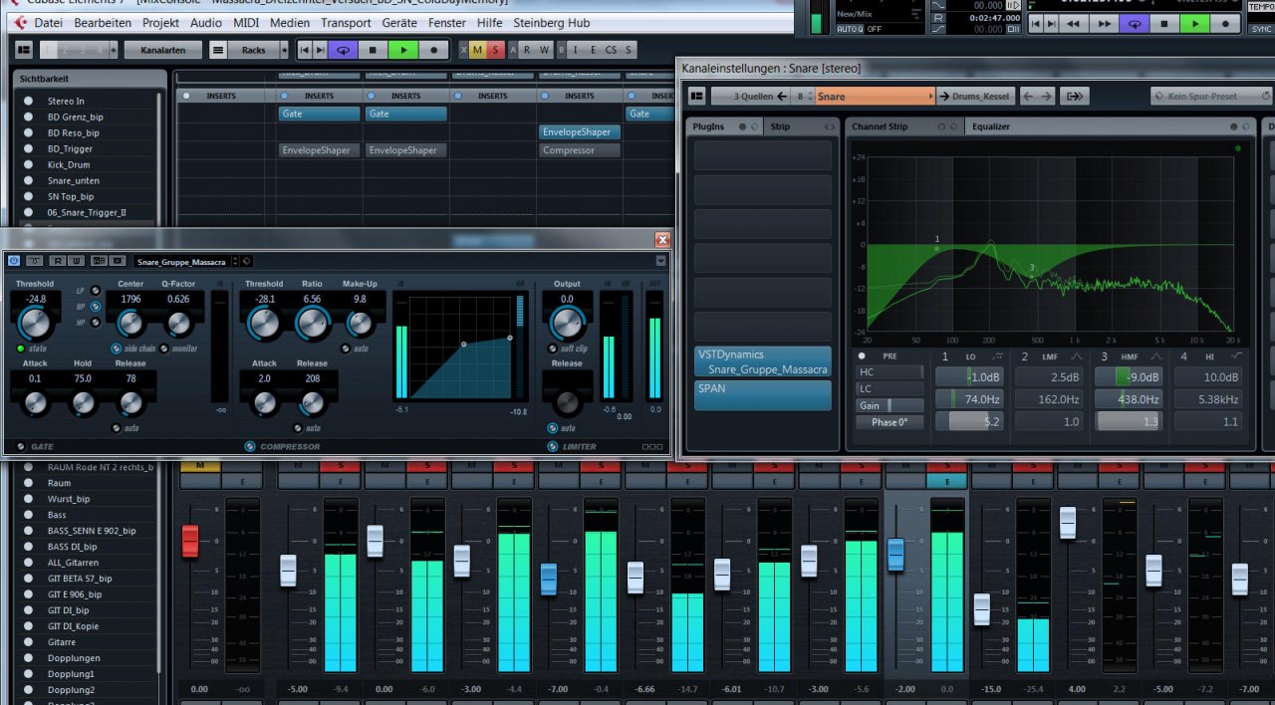Open Drums_Kessel output routing
This screenshot has height=705, width=1275.
coord(973,96)
